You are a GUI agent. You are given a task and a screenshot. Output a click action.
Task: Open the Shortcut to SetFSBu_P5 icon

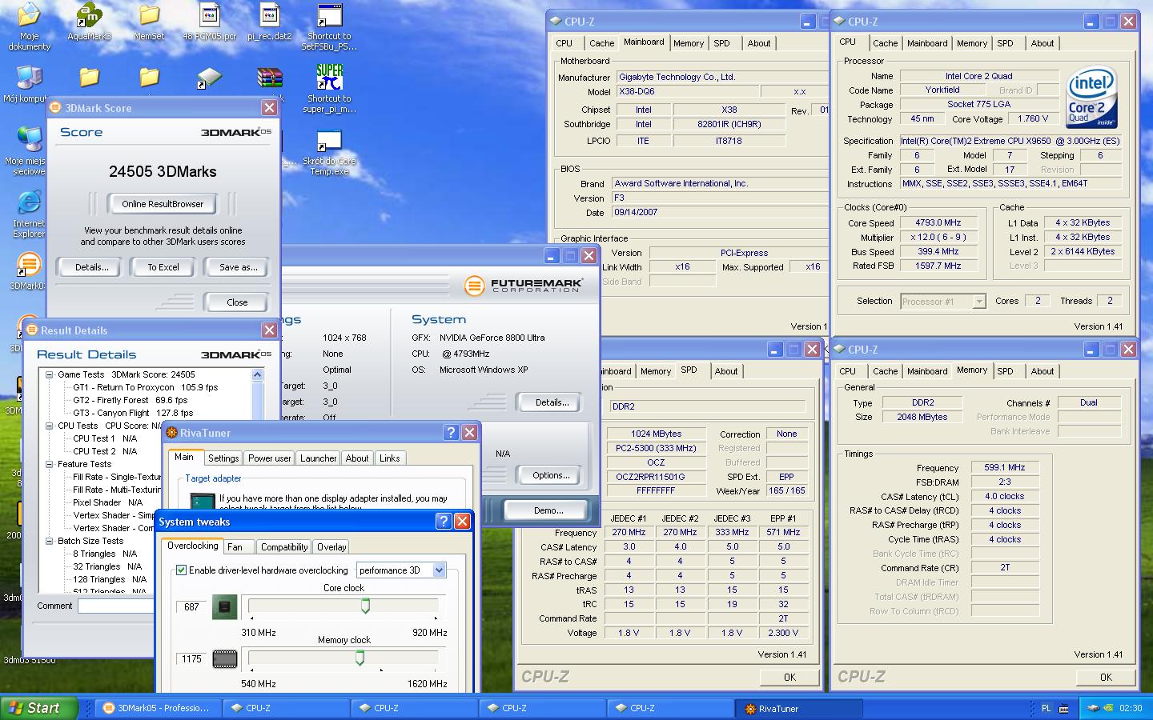point(329,16)
